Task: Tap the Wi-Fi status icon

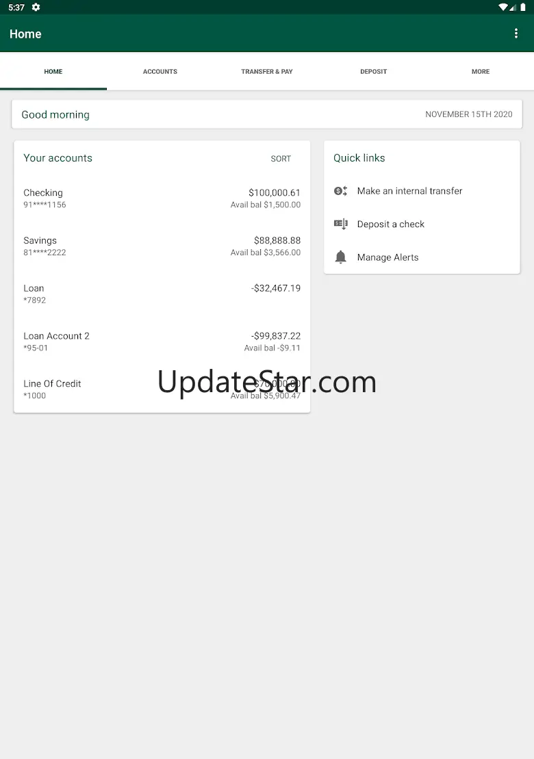Action: click(x=503, y=8)
